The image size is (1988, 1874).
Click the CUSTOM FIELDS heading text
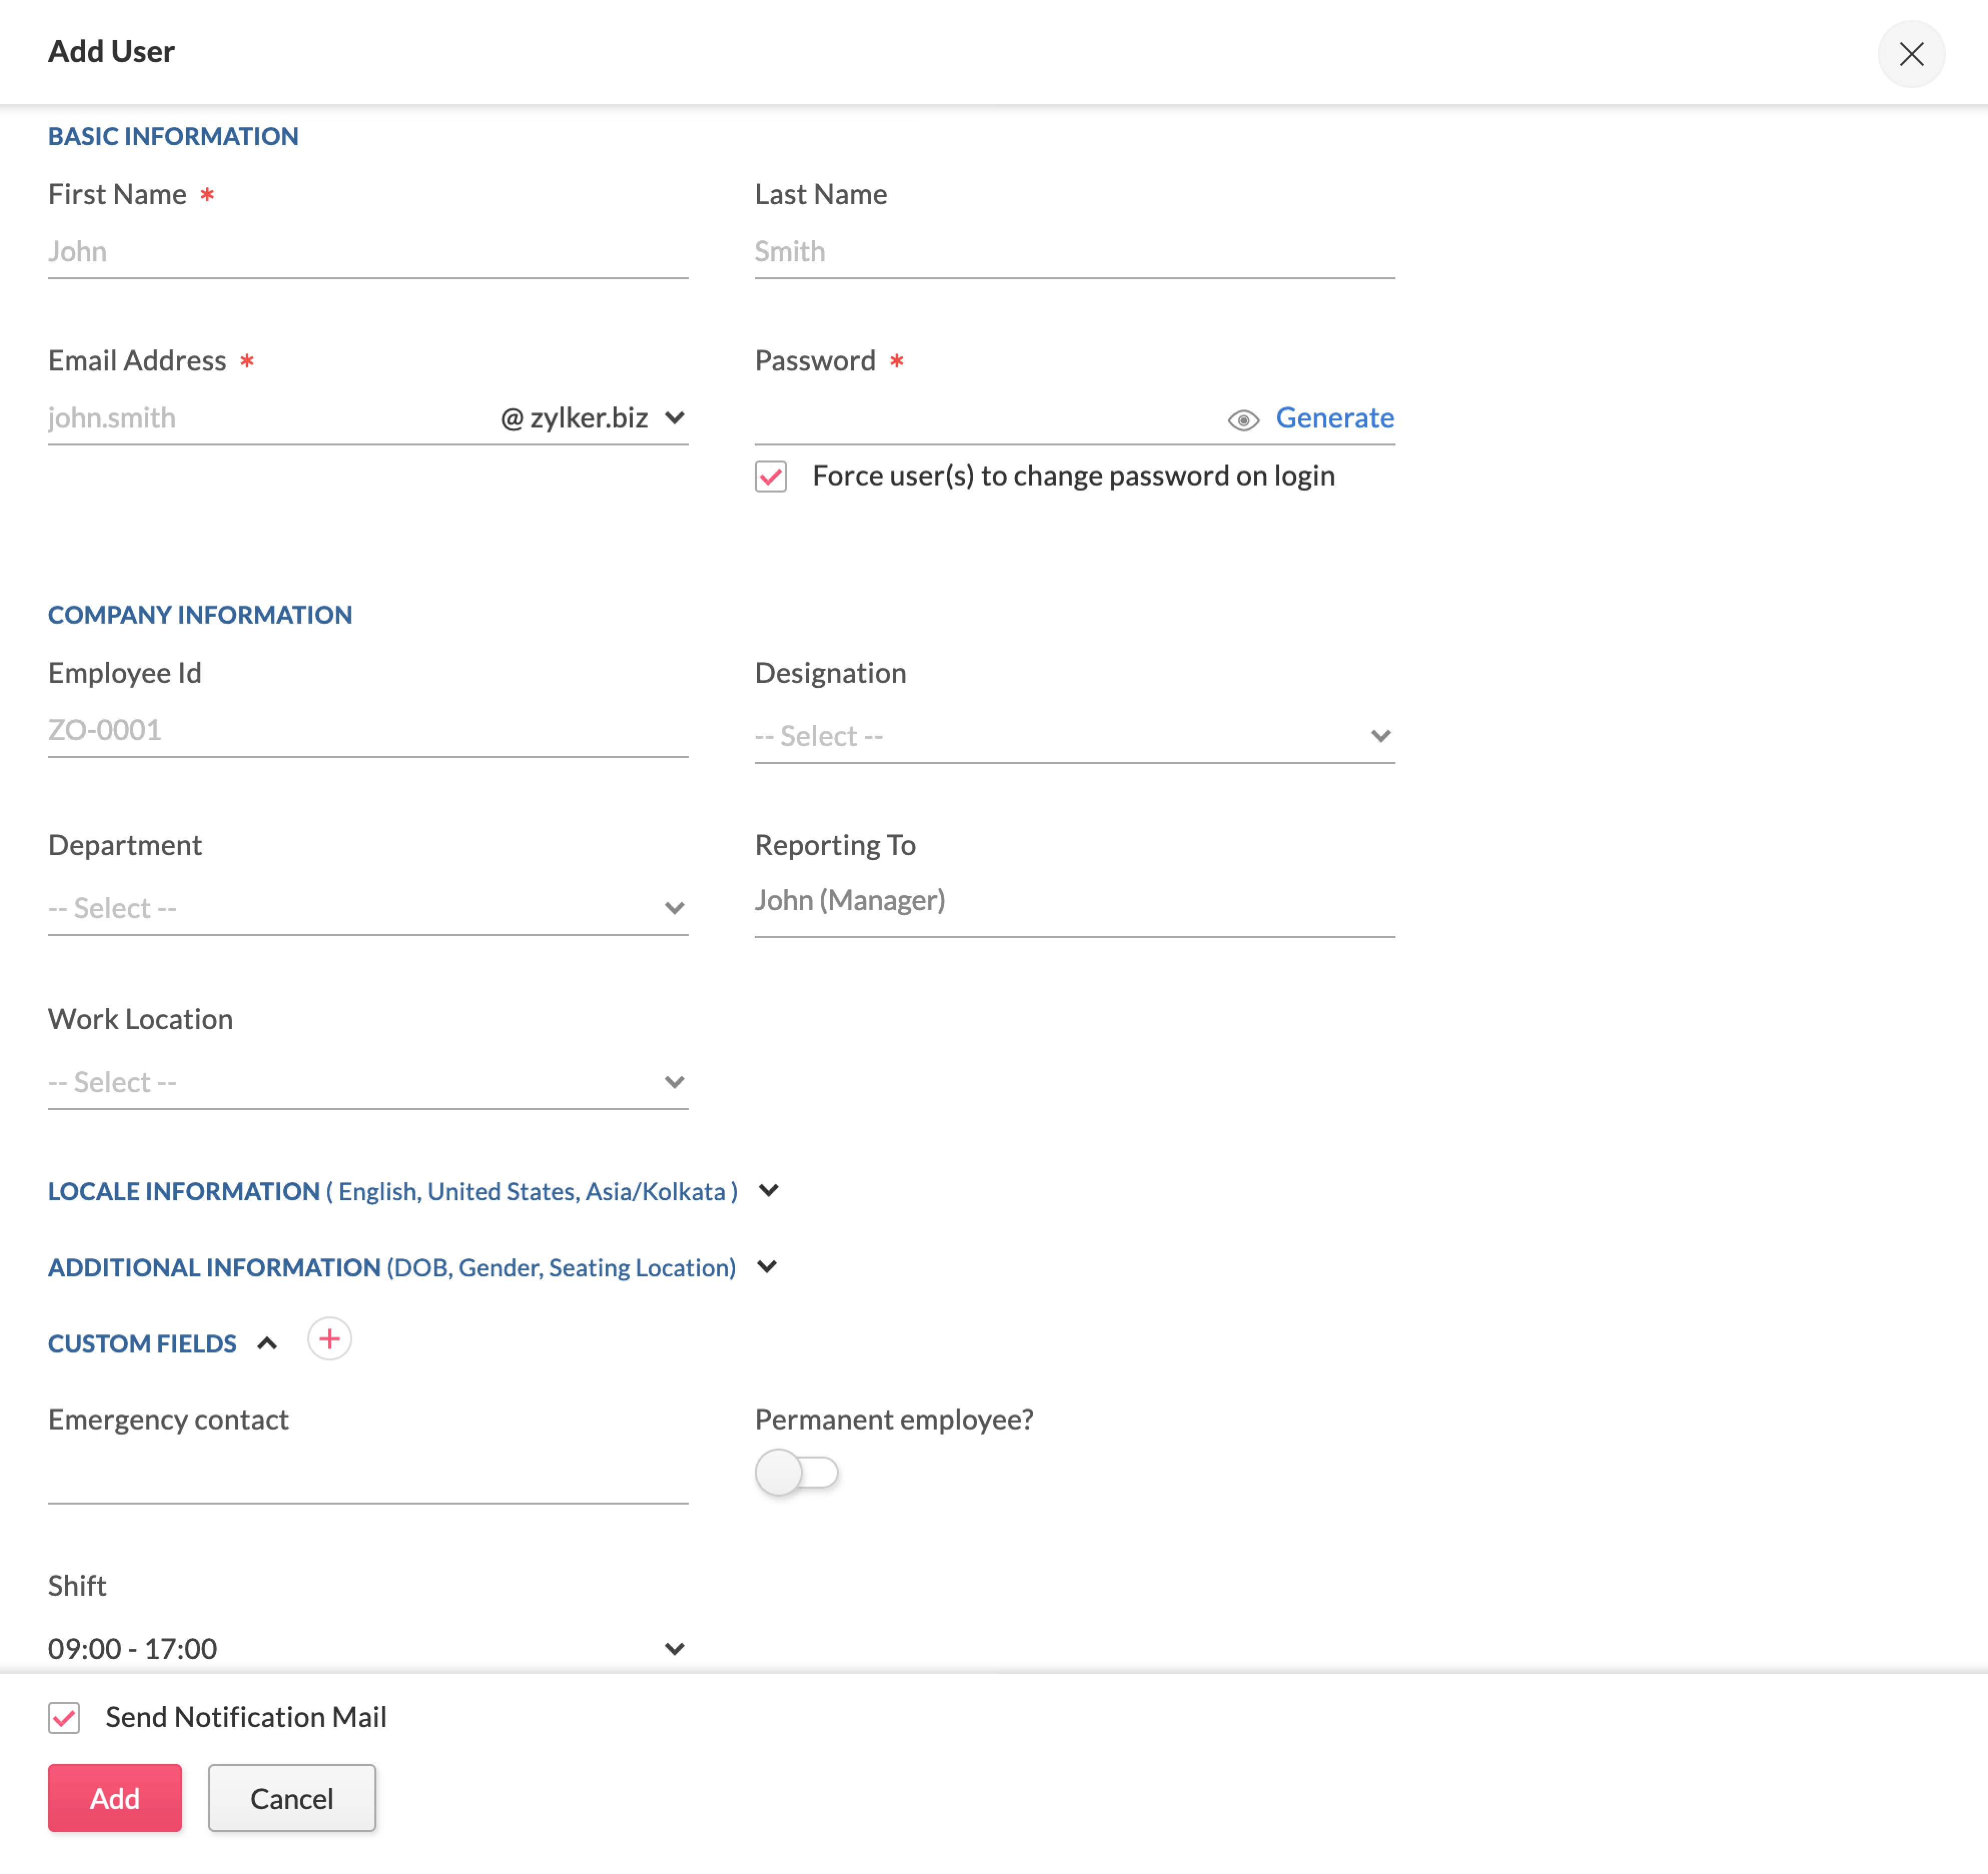[142, 1343]
